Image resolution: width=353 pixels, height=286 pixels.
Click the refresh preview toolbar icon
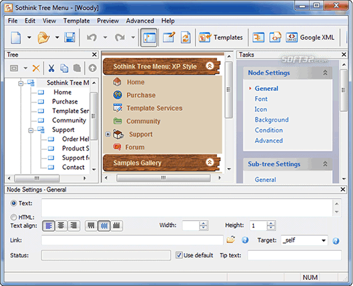[x=186, y=37]
